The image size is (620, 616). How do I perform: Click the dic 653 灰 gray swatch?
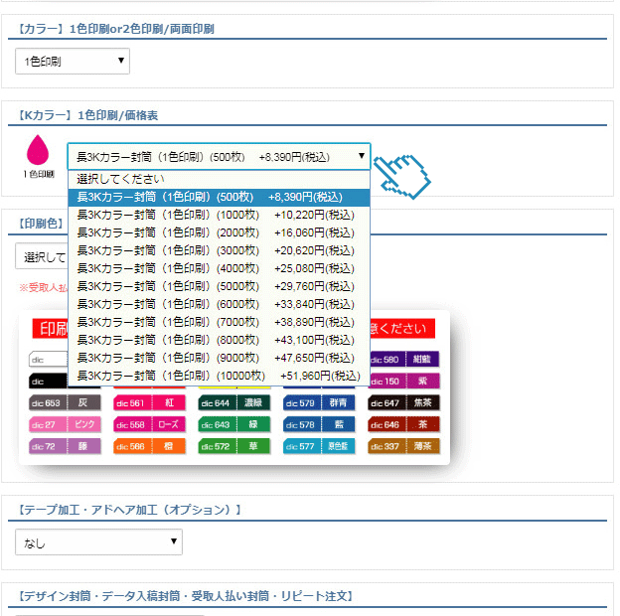(x=65, y=403)
